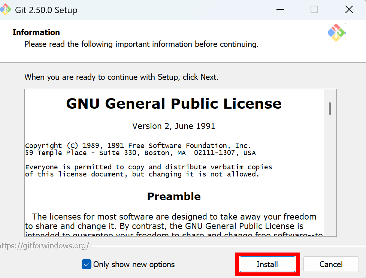Click the license text scrollbar thumb
Viewport: 366px width, 278px height.
[x=330, y=109]
